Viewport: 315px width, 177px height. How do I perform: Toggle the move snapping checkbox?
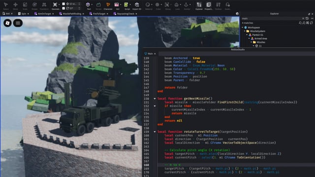point(63,4)
